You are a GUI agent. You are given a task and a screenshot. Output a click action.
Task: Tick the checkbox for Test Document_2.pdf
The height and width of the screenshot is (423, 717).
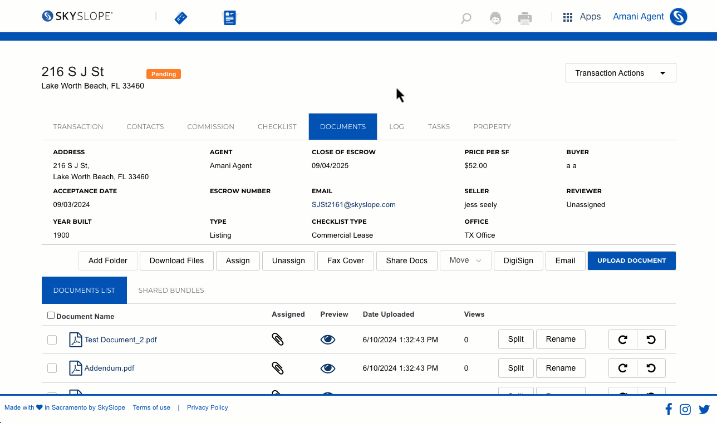[x=52, y=340]
